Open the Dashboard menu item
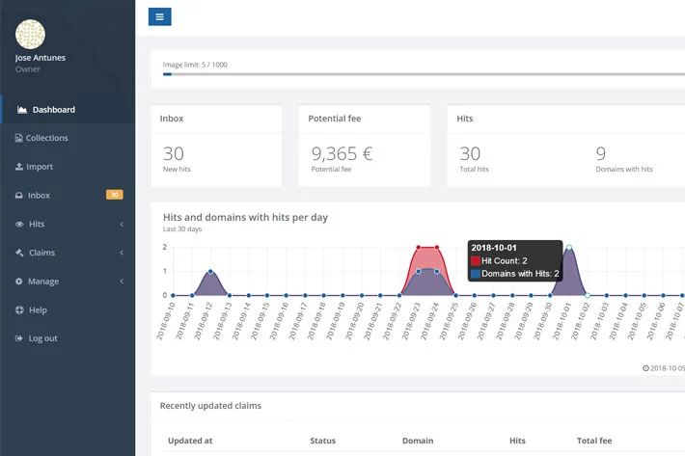 point(68,110)
